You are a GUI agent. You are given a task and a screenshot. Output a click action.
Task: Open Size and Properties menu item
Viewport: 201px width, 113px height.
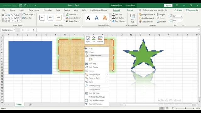tap(97, 100)
